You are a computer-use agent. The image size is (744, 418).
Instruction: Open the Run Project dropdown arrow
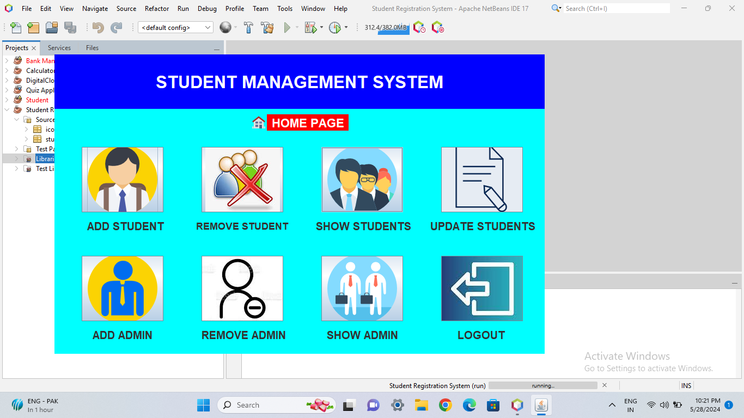[297, 27]
